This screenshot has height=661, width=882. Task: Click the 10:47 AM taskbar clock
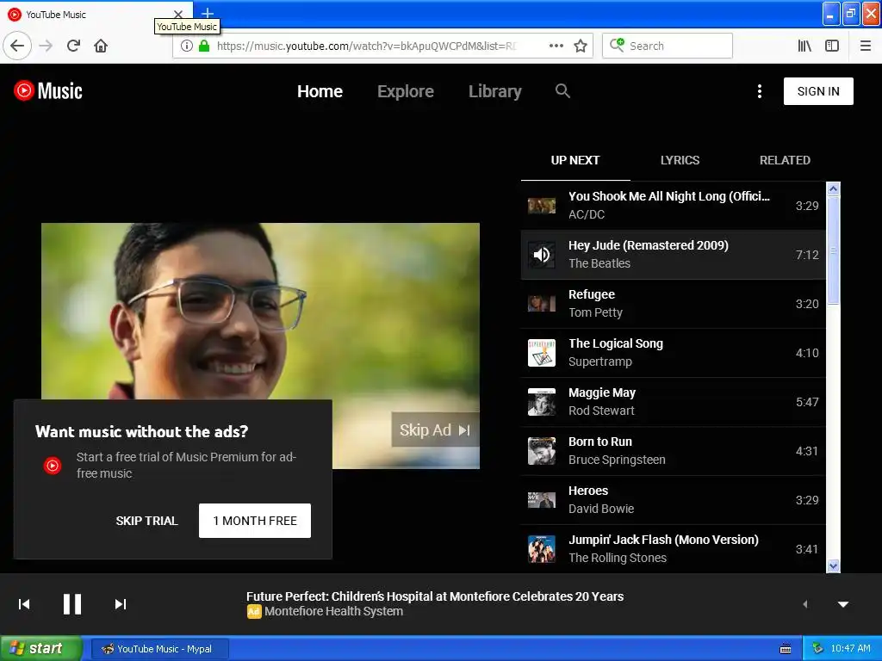click(850, 649)
